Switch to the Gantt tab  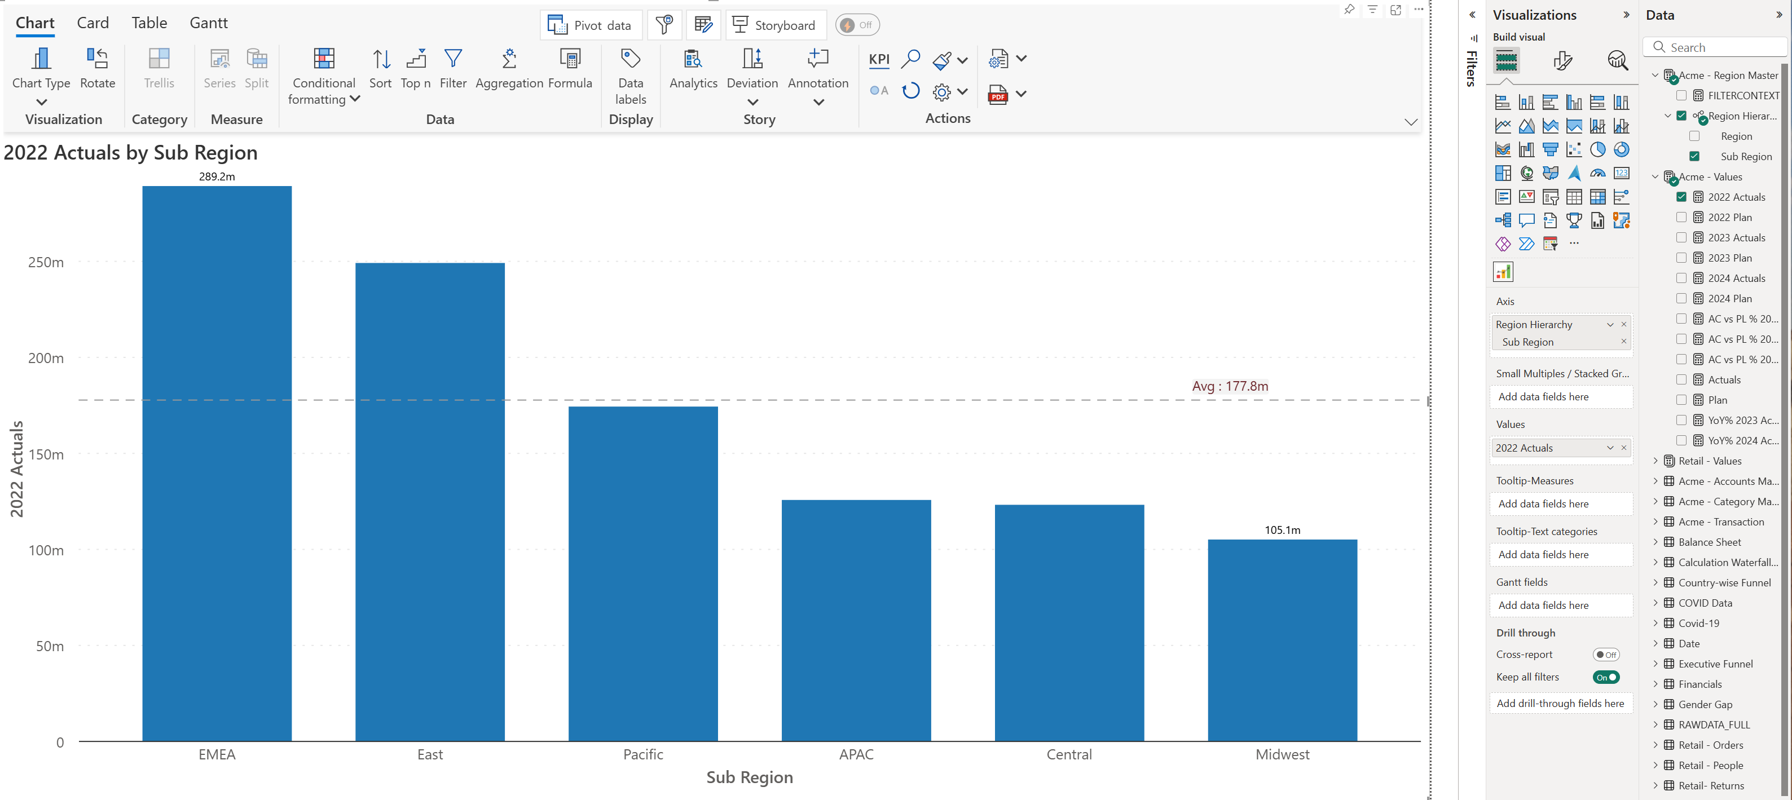coord(208,23)
